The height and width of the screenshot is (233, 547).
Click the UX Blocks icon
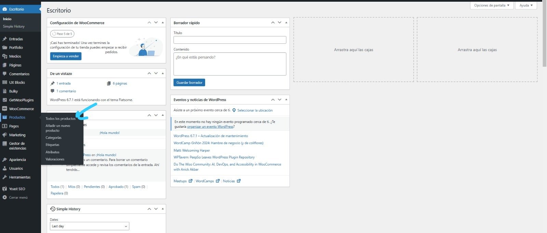[5, 82]
